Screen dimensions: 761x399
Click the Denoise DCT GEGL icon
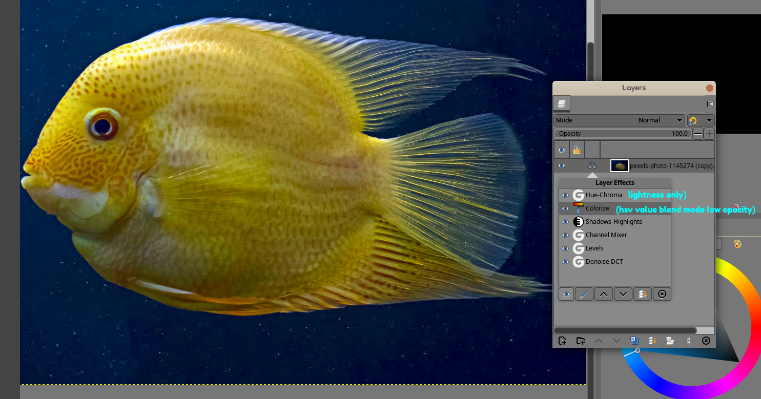pos(579,262)
